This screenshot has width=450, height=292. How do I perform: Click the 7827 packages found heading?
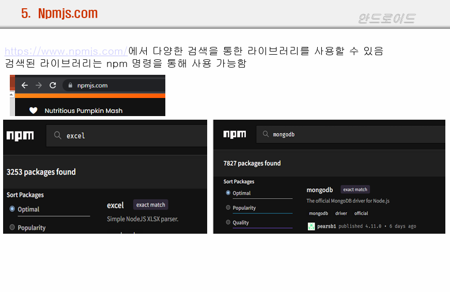(x=252, y=164)
